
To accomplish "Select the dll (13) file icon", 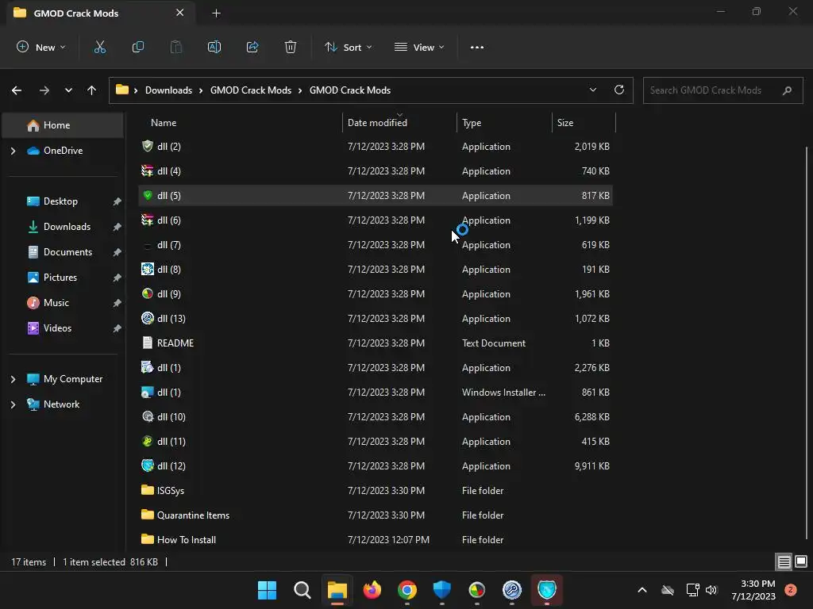I will pyautogui.click(x=147, y=318).
